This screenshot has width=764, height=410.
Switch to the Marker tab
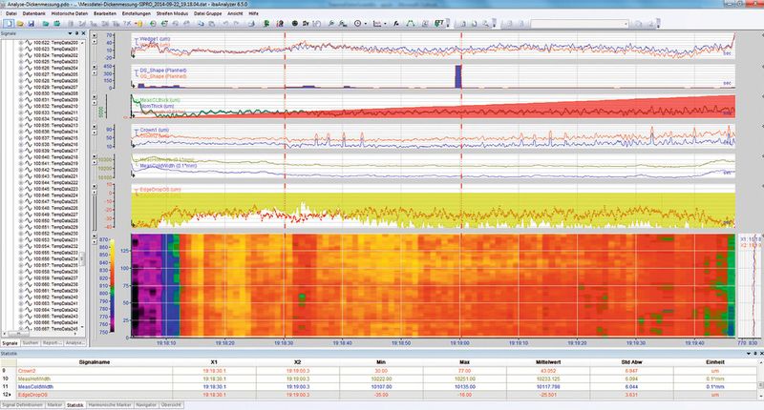(54, 404)
